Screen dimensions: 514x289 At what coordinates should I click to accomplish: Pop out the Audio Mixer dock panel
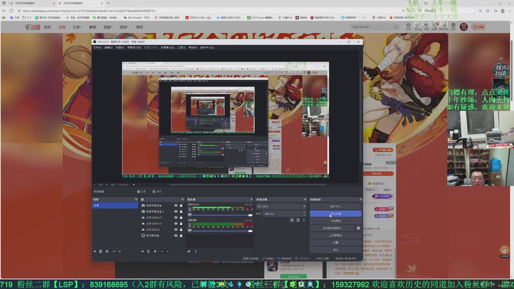[x=251, y=199]
